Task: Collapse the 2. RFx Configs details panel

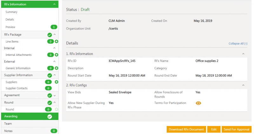Action: tap(243, 85)
